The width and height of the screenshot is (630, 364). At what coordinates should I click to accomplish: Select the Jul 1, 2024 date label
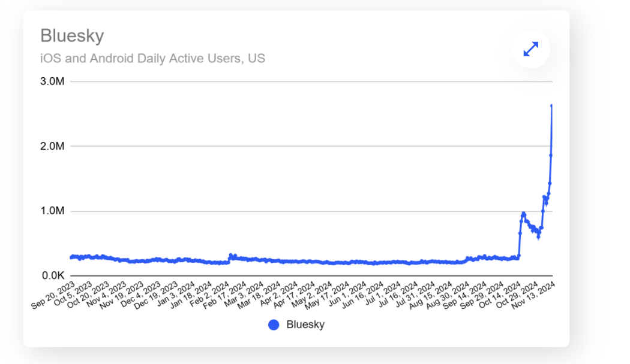click(384, 294)
